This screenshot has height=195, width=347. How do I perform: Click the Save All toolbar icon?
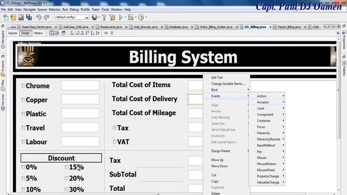29,17
